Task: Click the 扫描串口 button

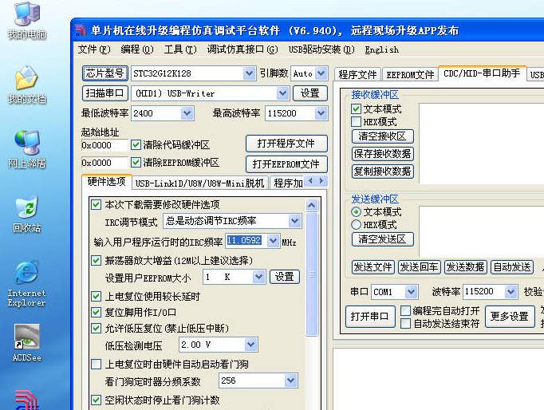Action: (105, 93)
